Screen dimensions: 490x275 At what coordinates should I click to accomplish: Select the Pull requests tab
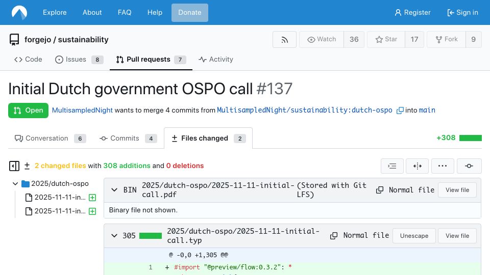[x=151, y=59]
